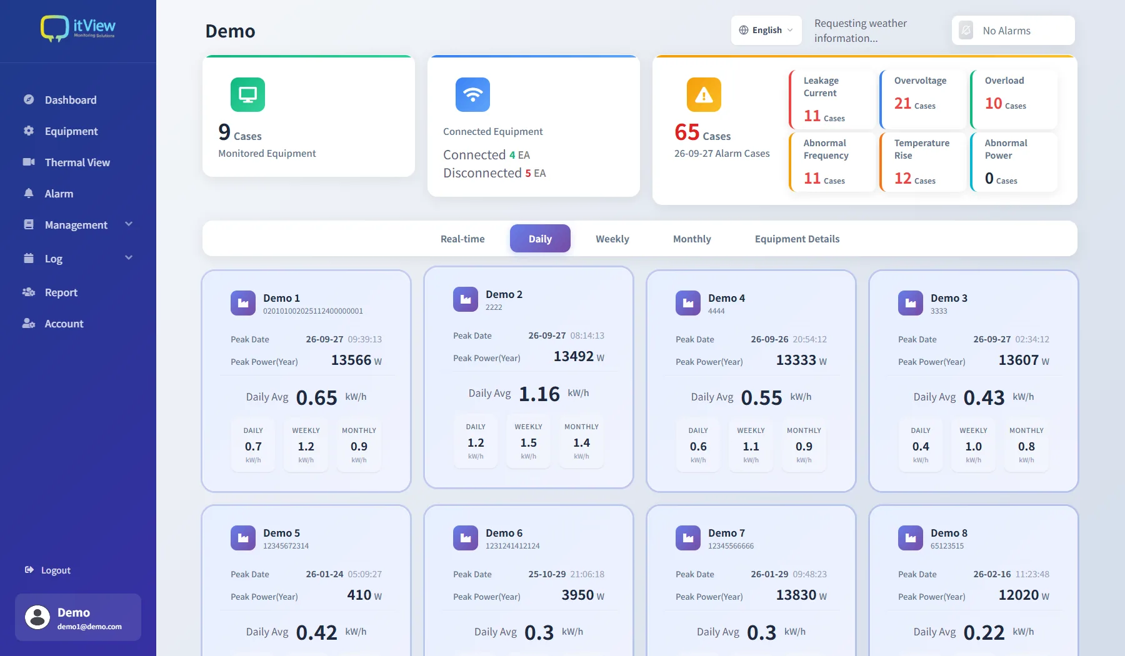The width and height of the screenshot is (1125, 656).
Task: Open the Temperature Rise cases card
Action: [923, 162]
